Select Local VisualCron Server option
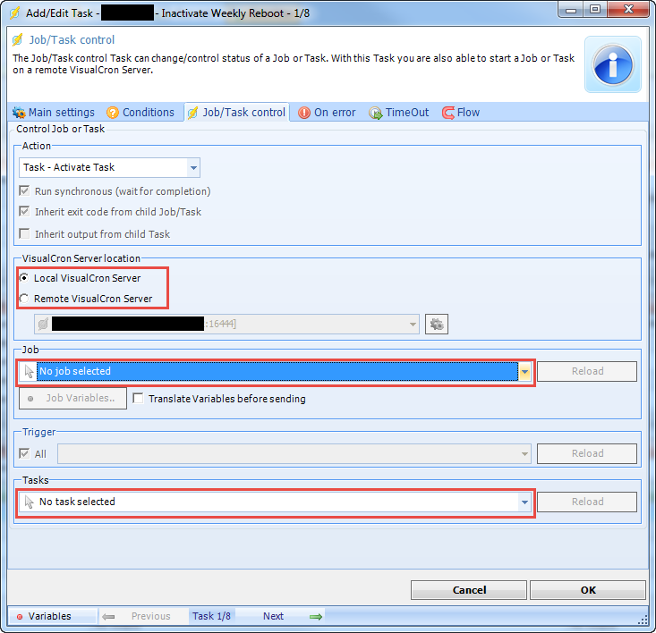Viewport: 656px width, 633px height. click(x=25, y=278)
